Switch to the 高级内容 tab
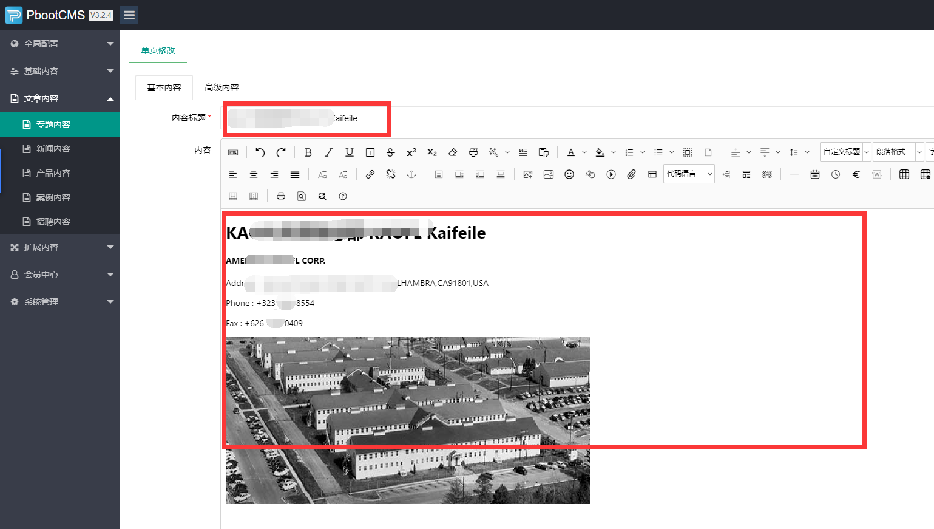Viewport: 934px width, 529px height. 222,87
